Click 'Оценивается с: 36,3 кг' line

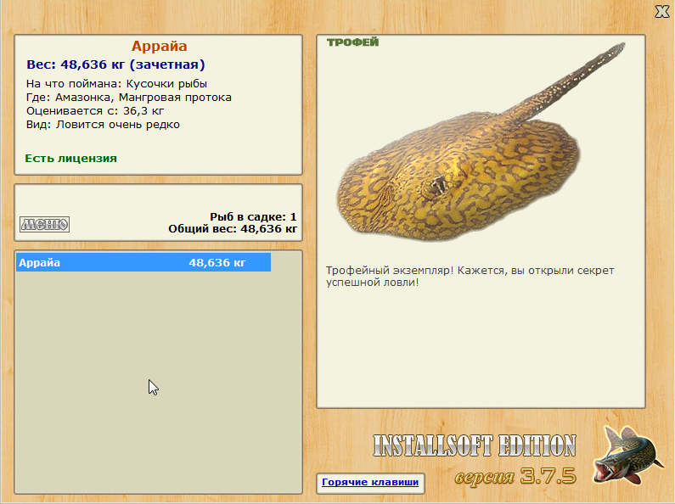[x=95, y=111]
